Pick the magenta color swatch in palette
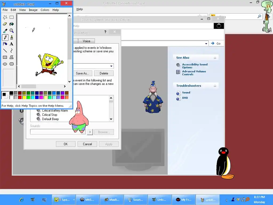The width and height of the screenshot is (273, 205). coord(41,97)
